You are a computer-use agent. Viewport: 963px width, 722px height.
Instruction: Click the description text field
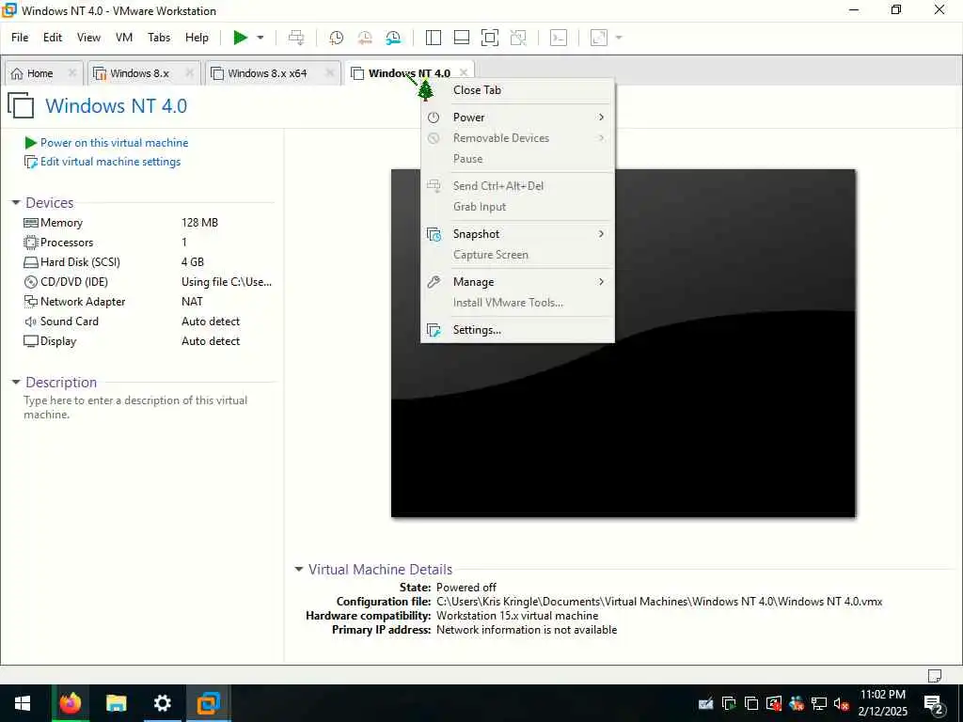click(x=135, y=407)
